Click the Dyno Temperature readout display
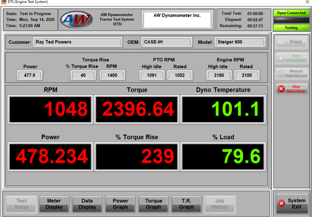Image resolution: width=312 pixels, height=217 pixels. click(x=224, y=110)
